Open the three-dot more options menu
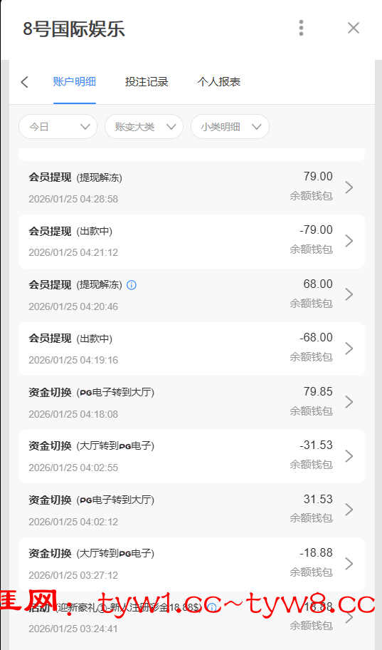Screen dimensions: 382x650 point(301,28)
